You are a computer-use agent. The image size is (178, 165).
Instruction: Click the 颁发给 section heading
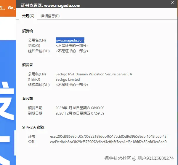[28, 31]
